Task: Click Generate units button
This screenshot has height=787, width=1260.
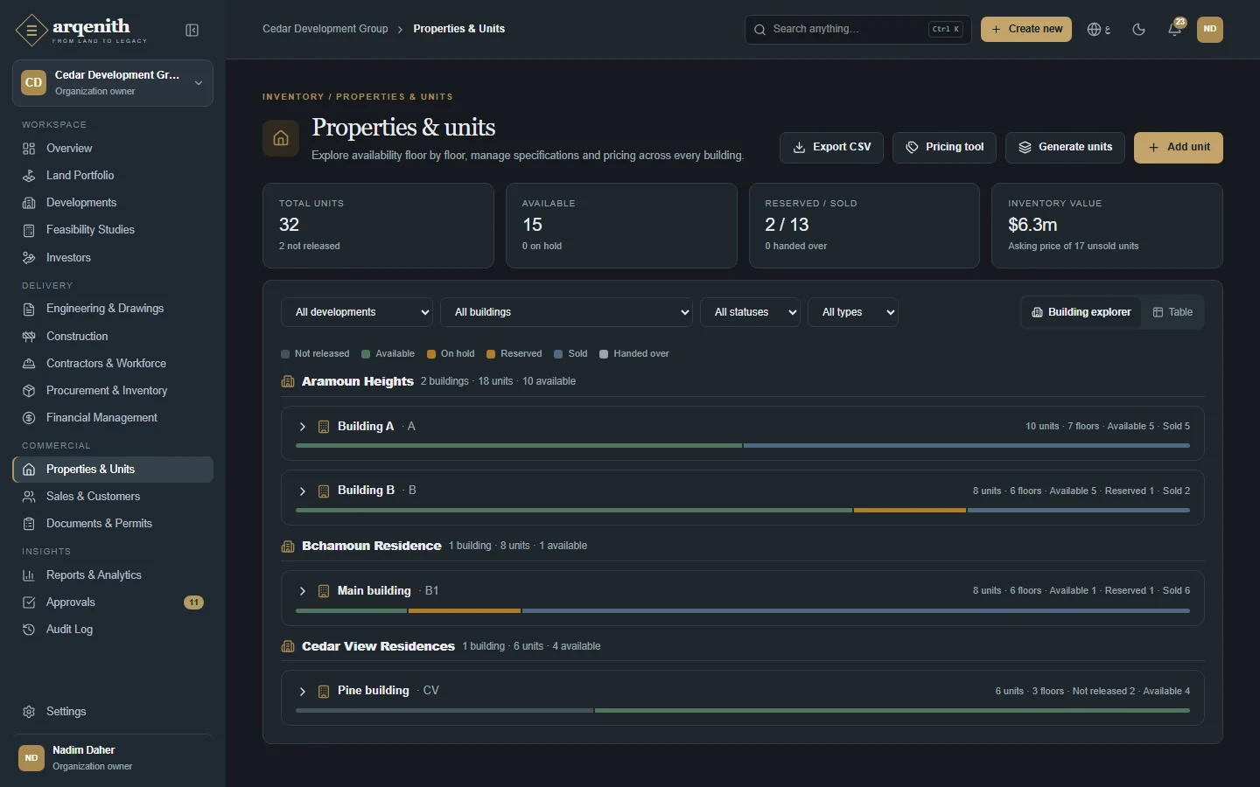Action: pos(1065,147)
